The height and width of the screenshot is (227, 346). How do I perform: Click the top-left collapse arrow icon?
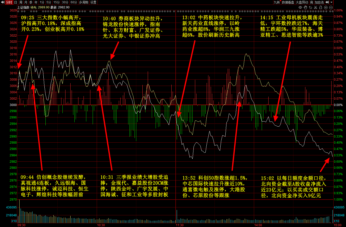click(3, 2)
